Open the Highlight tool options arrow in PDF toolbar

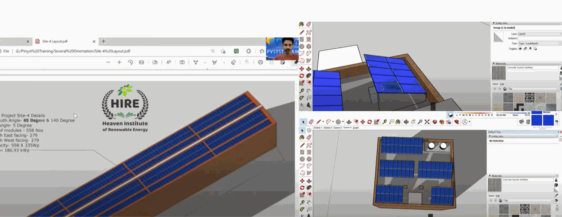click(x=224, y=62)
